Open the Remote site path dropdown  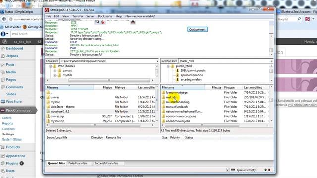point(272,61)
